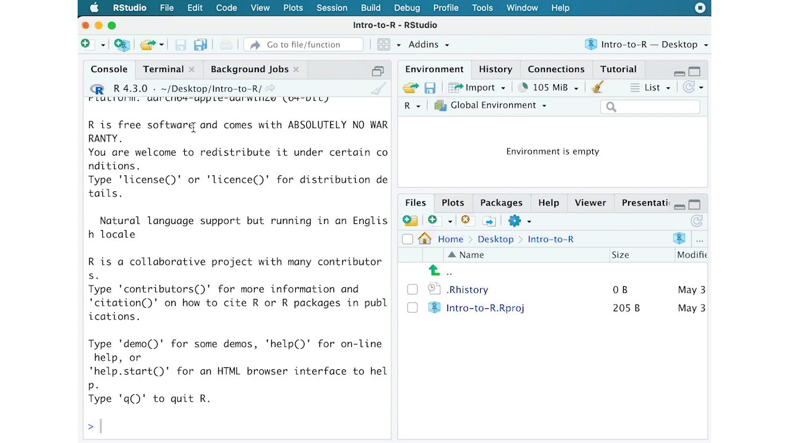Image resolution: width=789 pixels, height=443 pixels.
Task: Open the Intro-to-R.Rproj file link
Action: point(484,308)
